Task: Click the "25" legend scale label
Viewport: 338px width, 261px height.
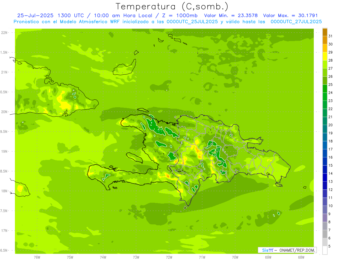Action: tap(331, 84)
